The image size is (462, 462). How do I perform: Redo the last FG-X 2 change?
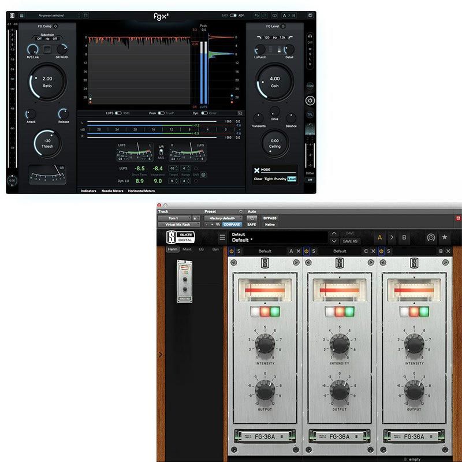[x=264, y=16]
